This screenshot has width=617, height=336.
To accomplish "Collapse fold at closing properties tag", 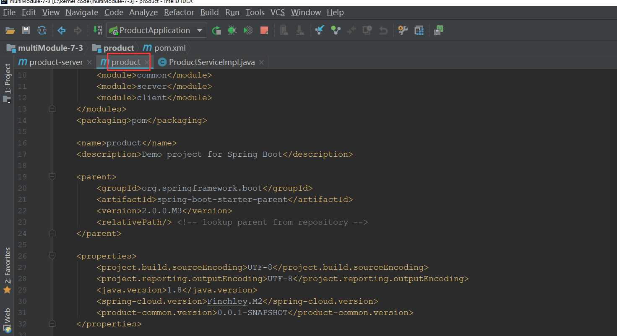I will tap(52, 324).
